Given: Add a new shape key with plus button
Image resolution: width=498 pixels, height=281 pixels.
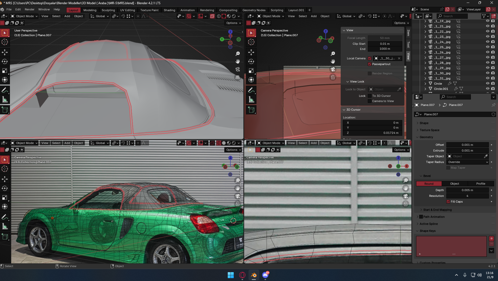Looking at the screenshot, I should pos(491,239).
